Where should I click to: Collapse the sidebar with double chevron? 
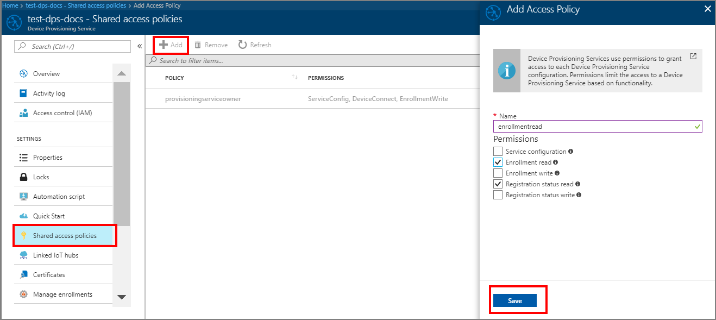[139, 46]
